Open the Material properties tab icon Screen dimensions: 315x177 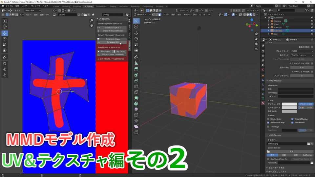click(x=263, y=103)
